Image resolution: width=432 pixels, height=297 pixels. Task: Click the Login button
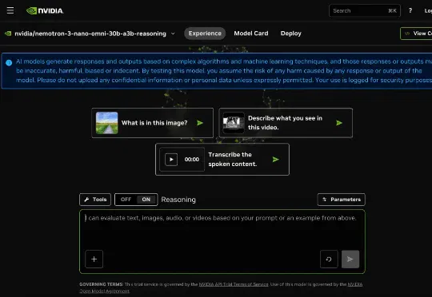pos(428,10)
